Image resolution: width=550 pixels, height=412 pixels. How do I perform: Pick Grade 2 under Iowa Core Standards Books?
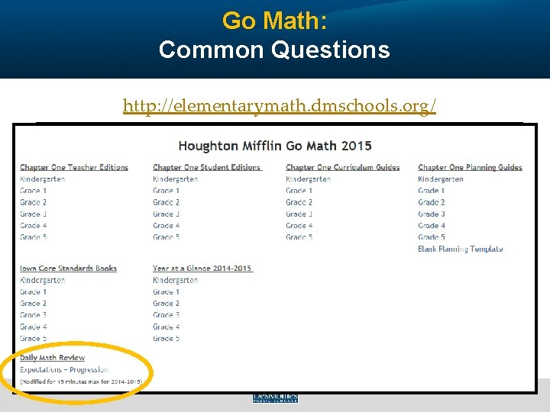click(x=34, y=304)
